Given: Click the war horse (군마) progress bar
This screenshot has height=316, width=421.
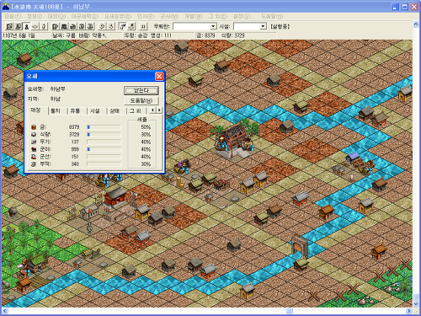Looking at the screenshot, I should click(x=104, y=149).
